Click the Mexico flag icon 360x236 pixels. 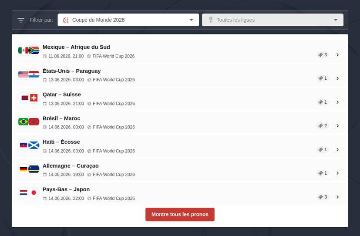click(x=23, y=51)
